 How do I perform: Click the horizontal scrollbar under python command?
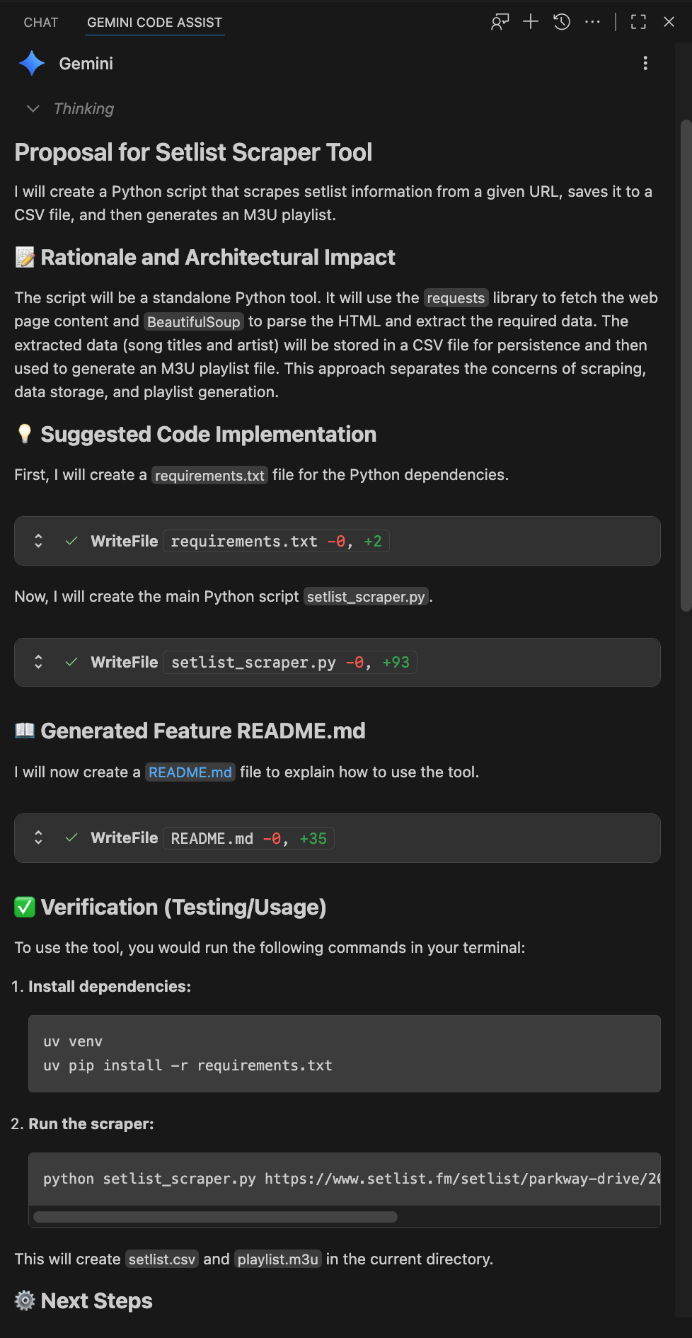pos(215,1217)
